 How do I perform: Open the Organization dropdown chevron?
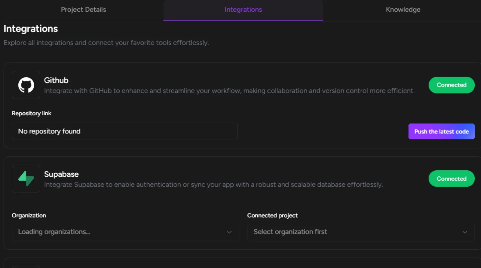(x=229, y=232)
